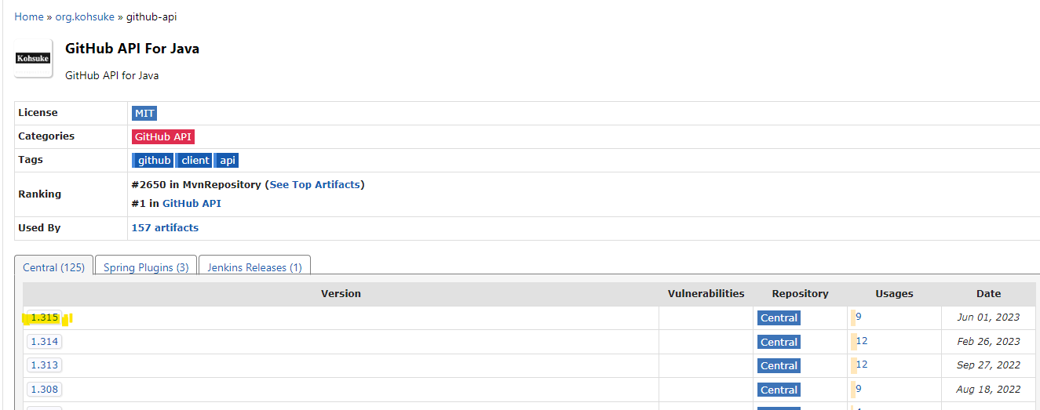Open See Top Artifacts link
The image size is (1040, 410).
[315, 185]
